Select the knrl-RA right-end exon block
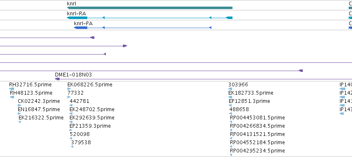 [x=229, y=18]
